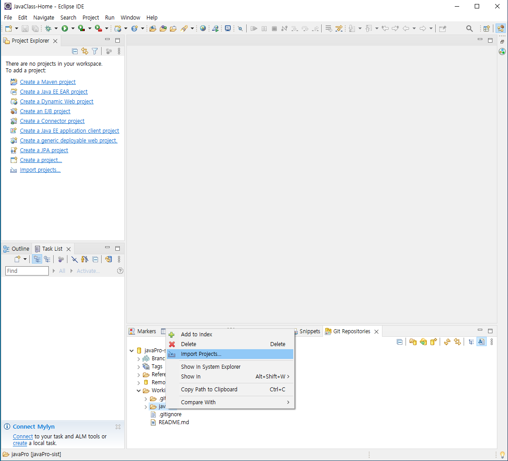The image size is (508, 461).
Task: Expand the References node
Action: [x=139, y=375]
